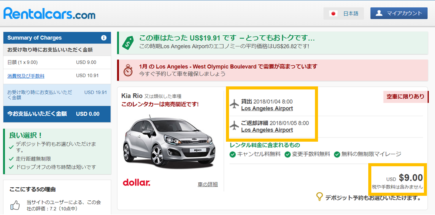Click the ここにする5の理由 heading
435x215 pixels.
click(x=32, y=190)
